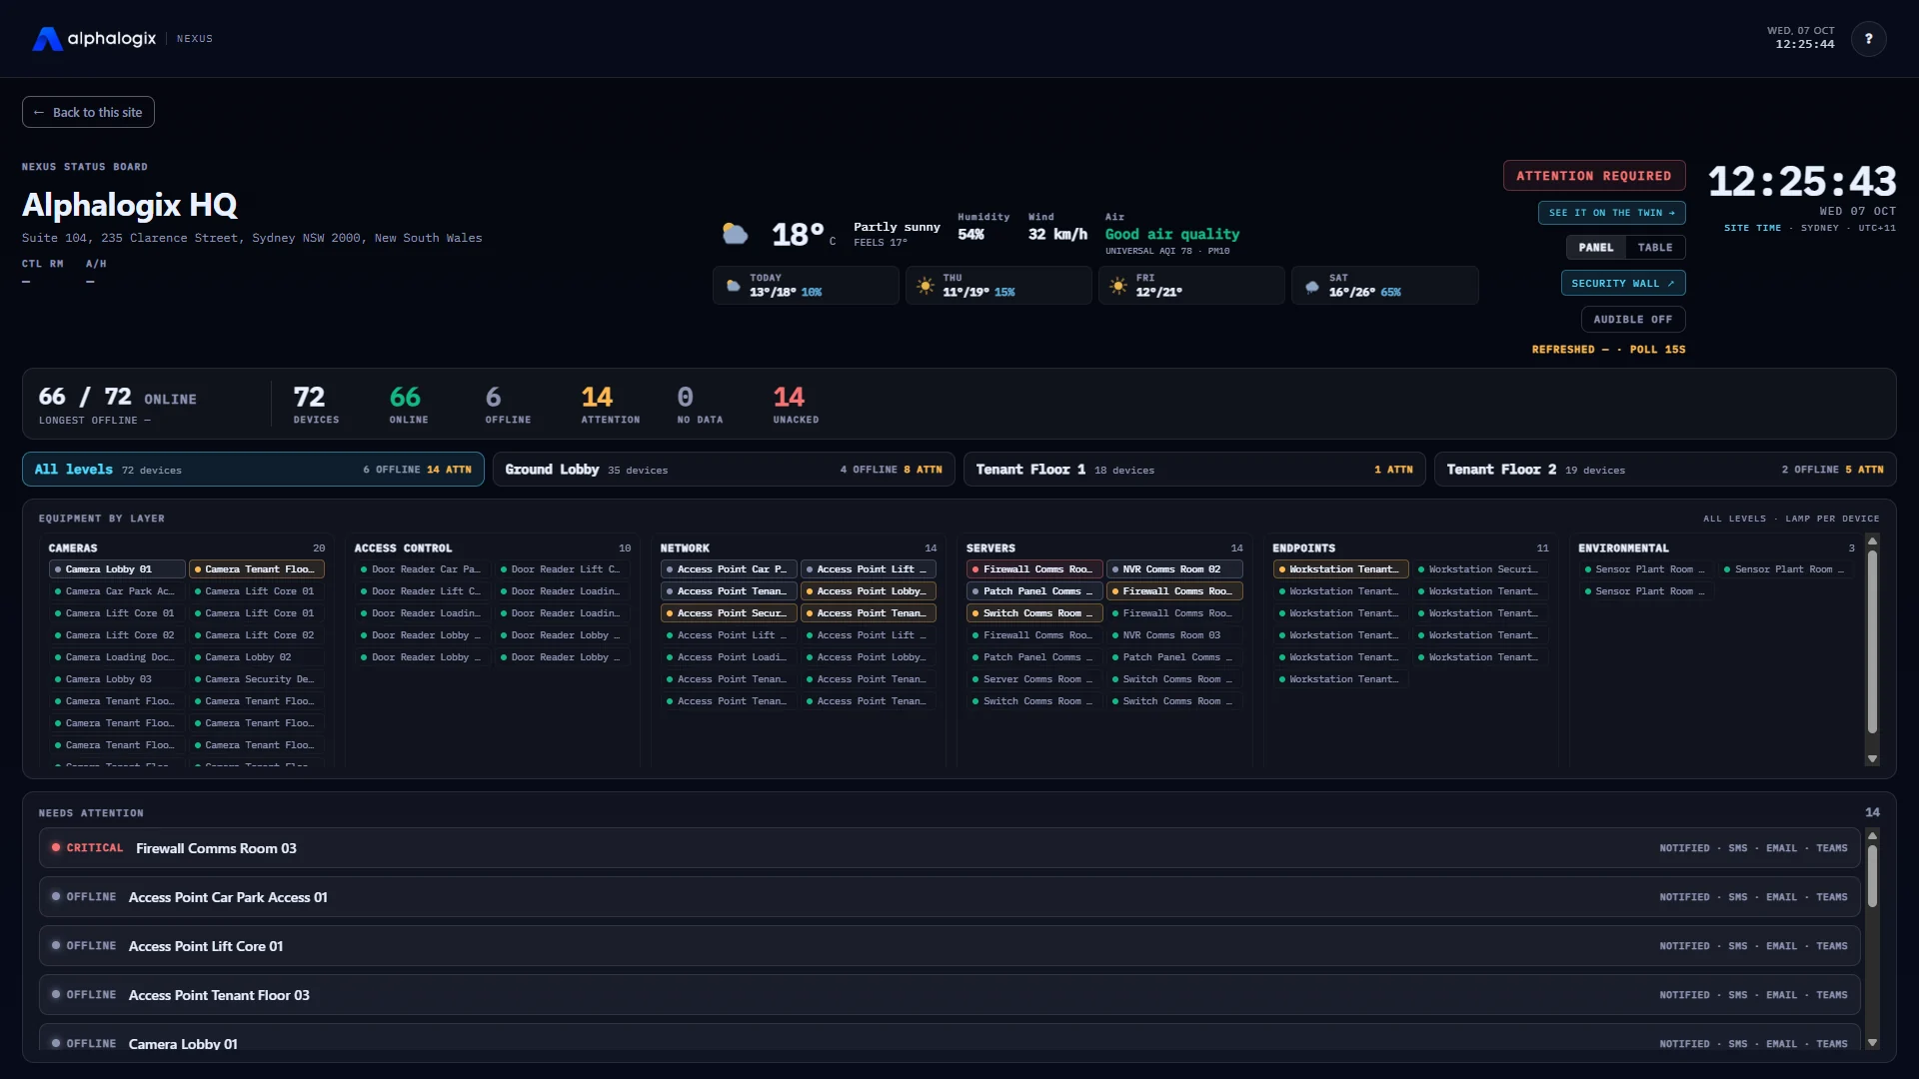Open offline Access Point Car Park Access 01 row

950,897
